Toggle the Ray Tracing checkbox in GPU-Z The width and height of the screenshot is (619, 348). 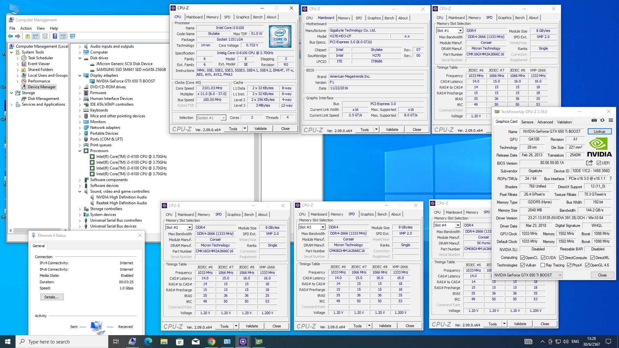pyautogui.click(x=543, y=265)
